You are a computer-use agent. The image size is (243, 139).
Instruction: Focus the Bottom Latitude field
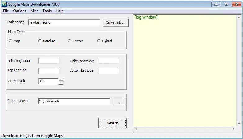pyautogui.click(x=109, y=71)
